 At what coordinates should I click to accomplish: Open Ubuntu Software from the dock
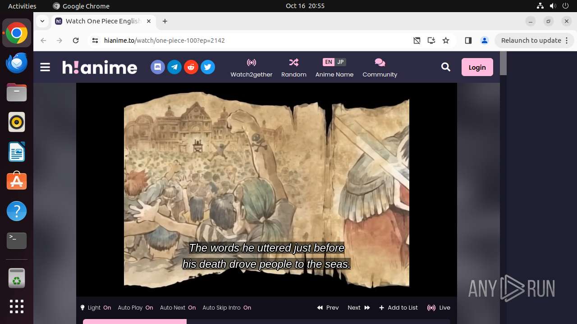pyautogui.click(x=17, y=181)
